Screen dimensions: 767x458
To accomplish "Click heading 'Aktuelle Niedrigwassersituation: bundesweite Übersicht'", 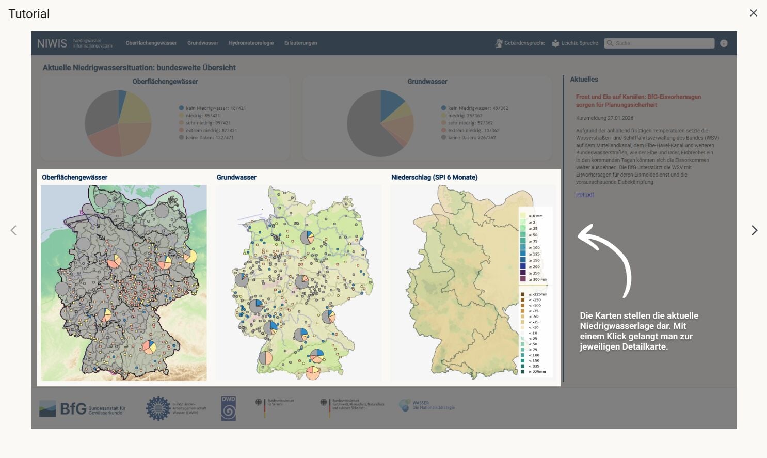I will [139, 68].
